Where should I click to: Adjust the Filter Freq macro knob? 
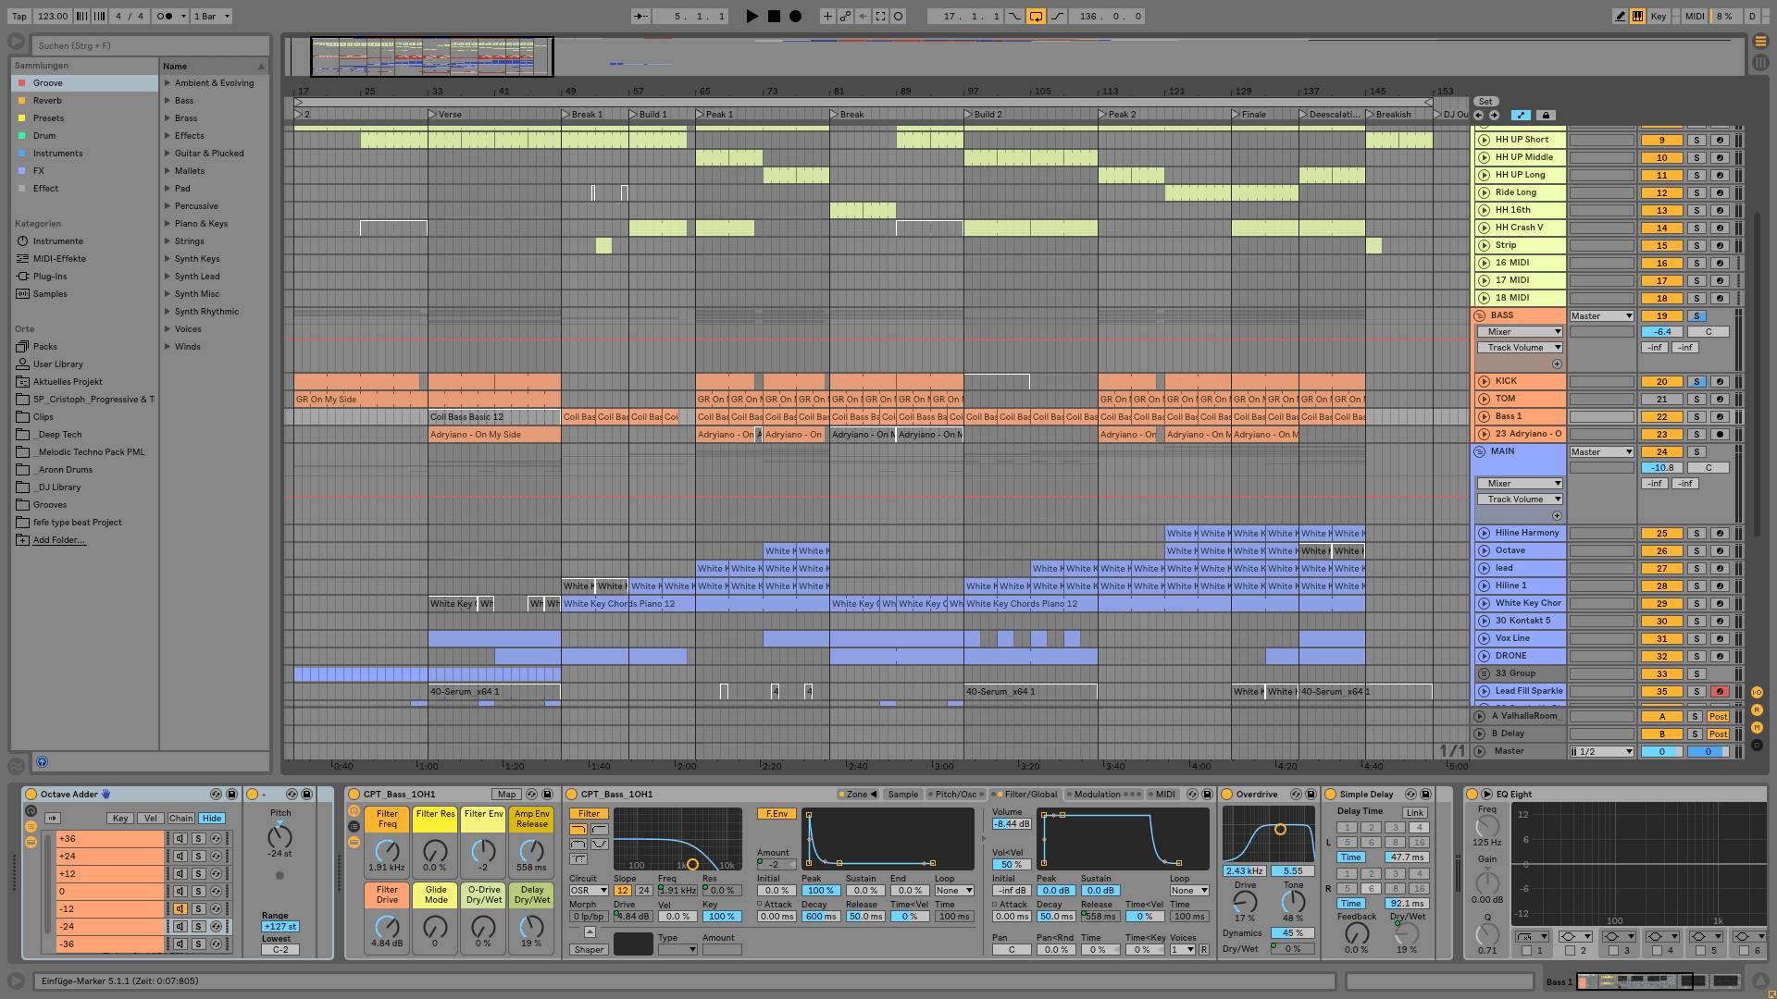(387, 850)
